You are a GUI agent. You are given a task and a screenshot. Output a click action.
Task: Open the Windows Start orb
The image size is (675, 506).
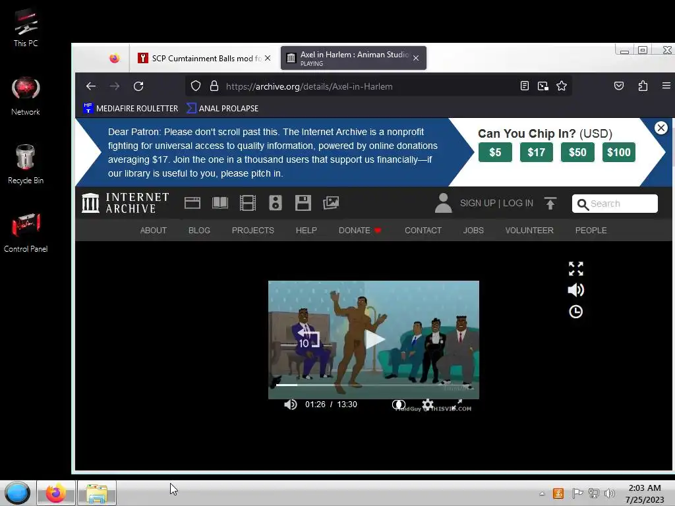17,493
